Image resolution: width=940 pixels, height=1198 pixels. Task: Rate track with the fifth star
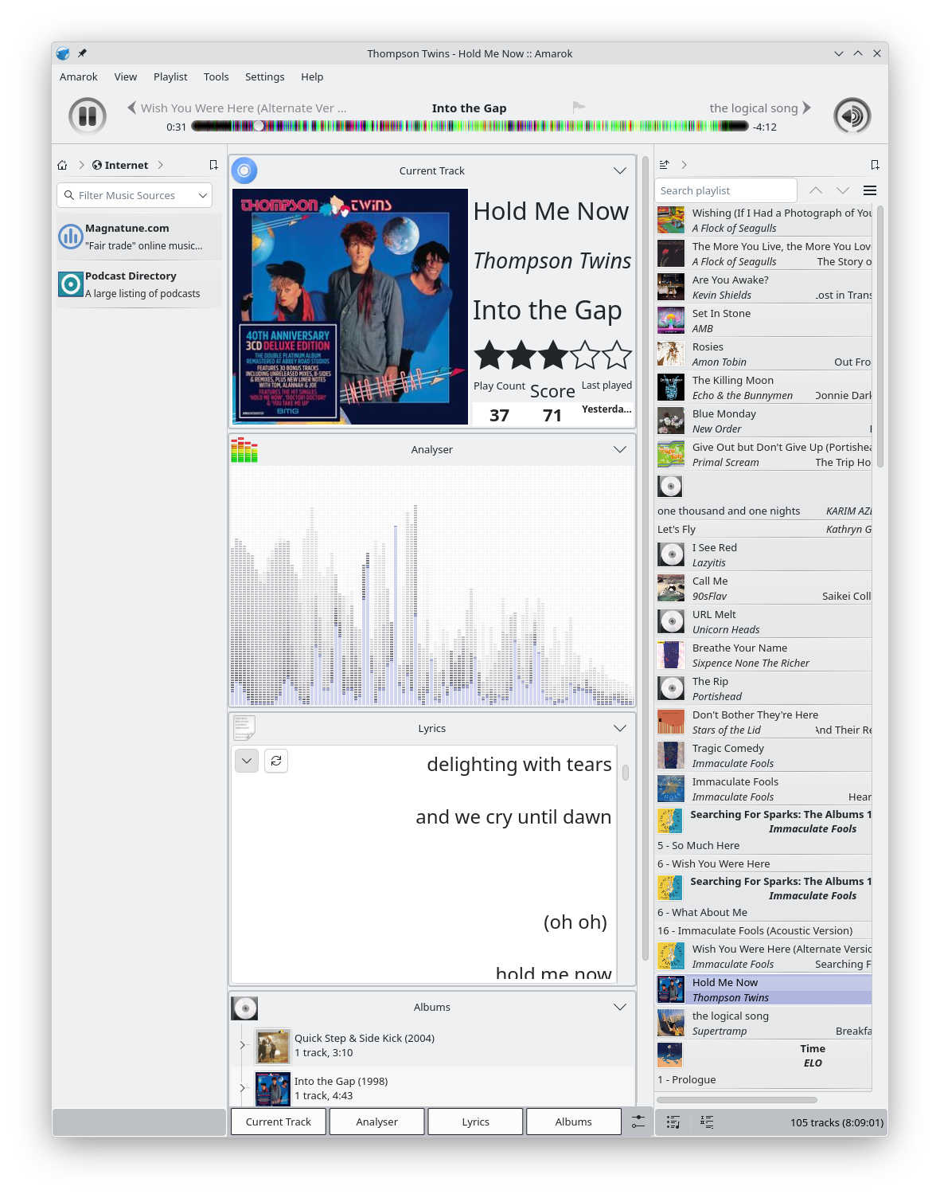point(617,356)
